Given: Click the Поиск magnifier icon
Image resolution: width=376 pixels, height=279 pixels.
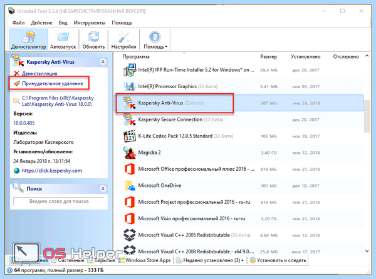Looking at the screenshot, I should click(18, 188).
